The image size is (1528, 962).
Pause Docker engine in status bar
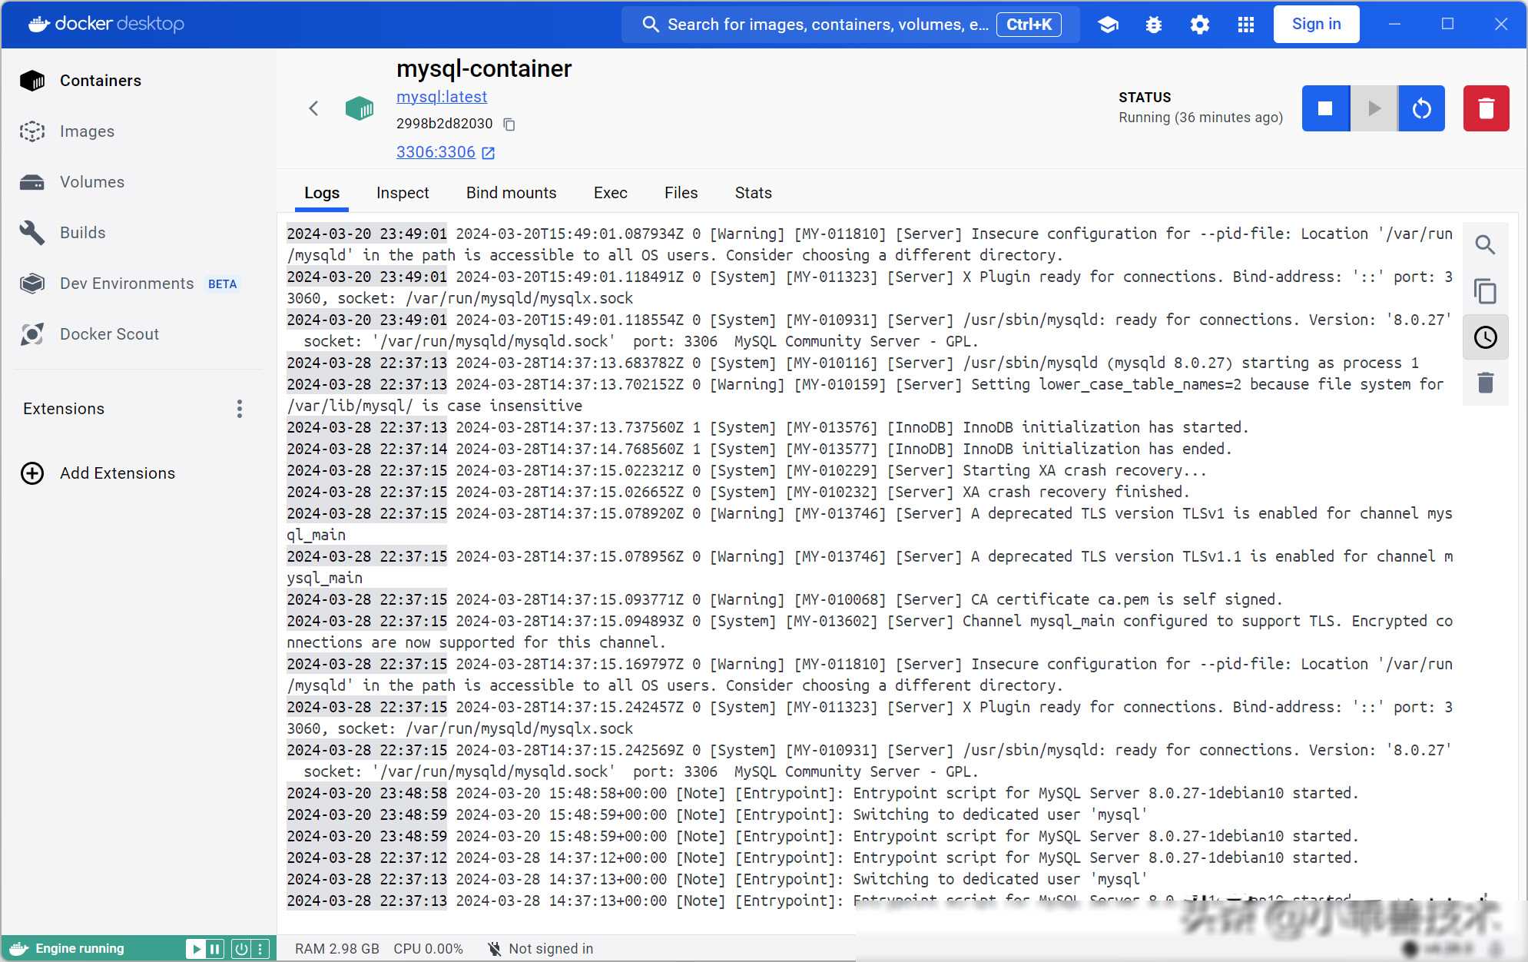[215, 949]
